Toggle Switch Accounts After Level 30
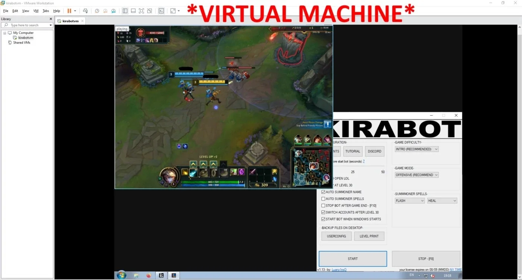The width and height of the screenshot is (522, 280). pyautogui.click(x=323, y=212)
